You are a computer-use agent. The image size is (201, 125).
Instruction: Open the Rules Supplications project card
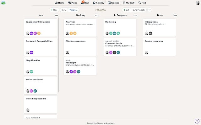tap(41, 104)
